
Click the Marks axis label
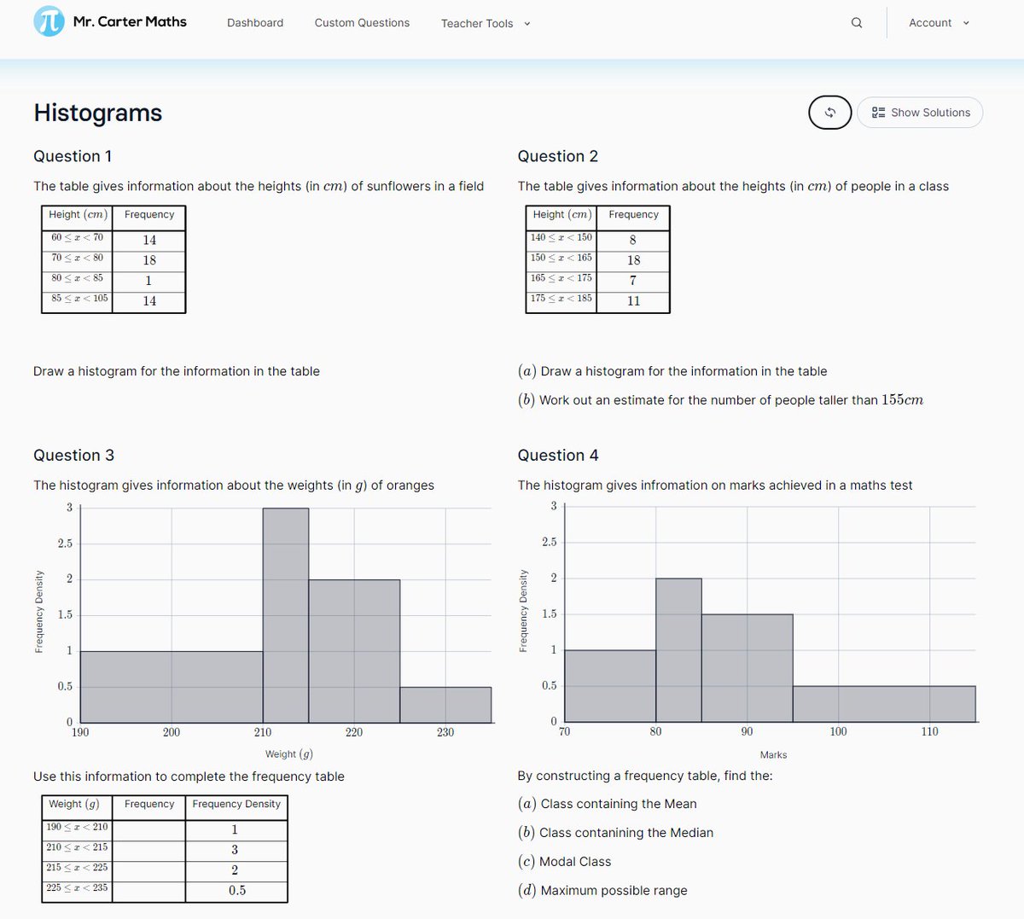click(773, 755)
